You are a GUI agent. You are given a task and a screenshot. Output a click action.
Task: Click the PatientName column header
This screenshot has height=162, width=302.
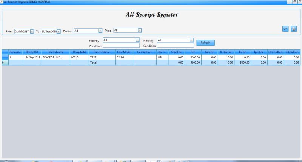pos(102,52)
